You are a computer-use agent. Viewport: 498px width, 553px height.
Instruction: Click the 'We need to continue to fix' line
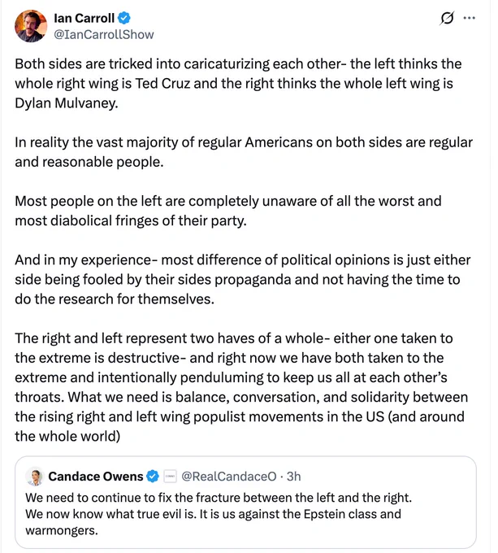[219, 498]
